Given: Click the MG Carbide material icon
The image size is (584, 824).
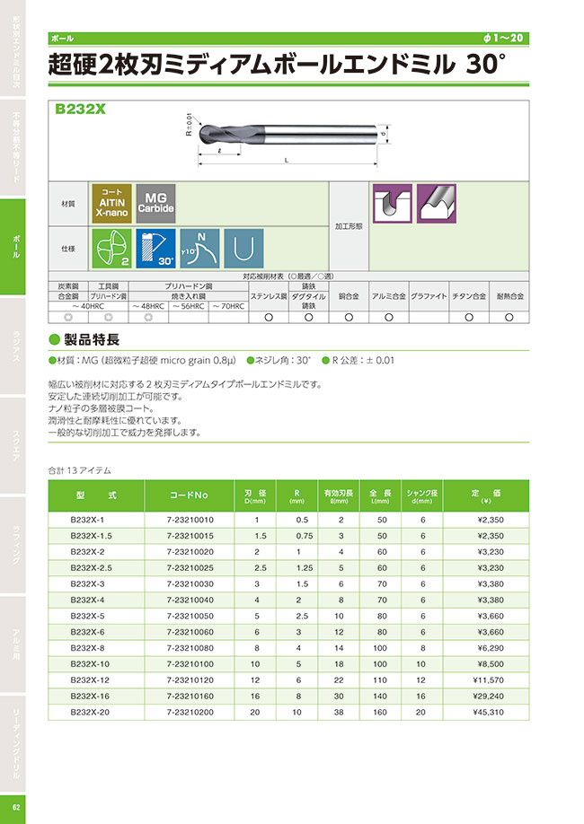Looking at the screenshot, I should pos(158,204).
